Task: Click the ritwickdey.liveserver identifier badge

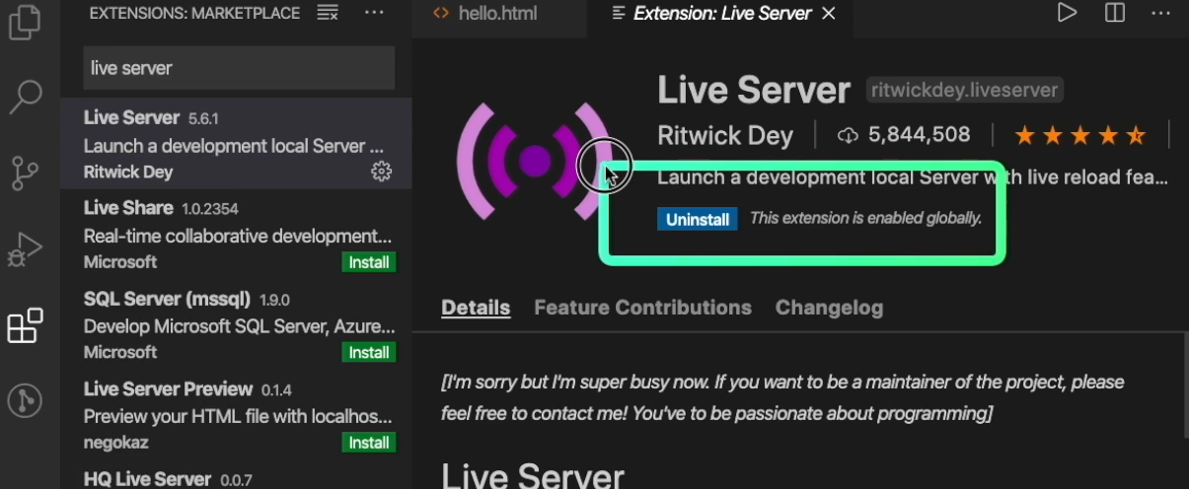Action: [965, 91]
